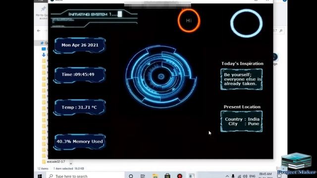Open Task View on the taskbar
Screen dimensions: 317x178
coord(143,176)
